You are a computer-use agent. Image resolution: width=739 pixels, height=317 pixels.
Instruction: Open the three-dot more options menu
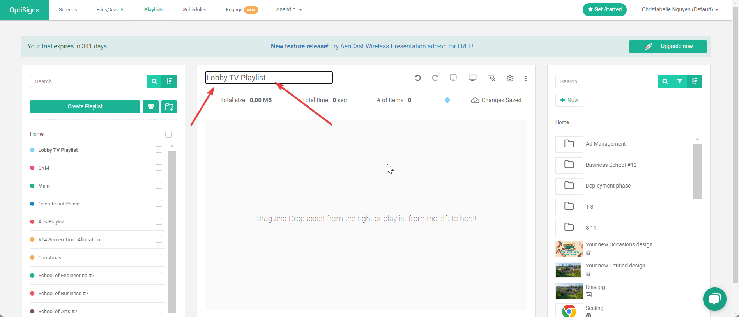[x=526, y=78]
